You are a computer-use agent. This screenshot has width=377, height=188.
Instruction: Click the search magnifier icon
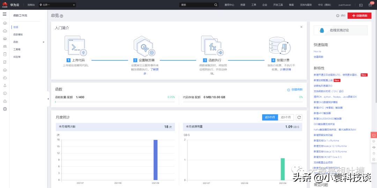coord(216,5)
